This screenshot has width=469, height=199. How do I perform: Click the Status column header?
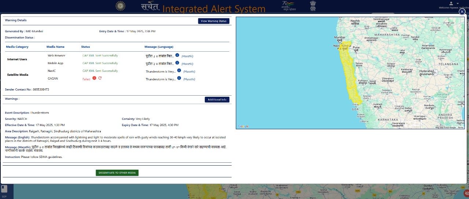[x=85, y=47]
